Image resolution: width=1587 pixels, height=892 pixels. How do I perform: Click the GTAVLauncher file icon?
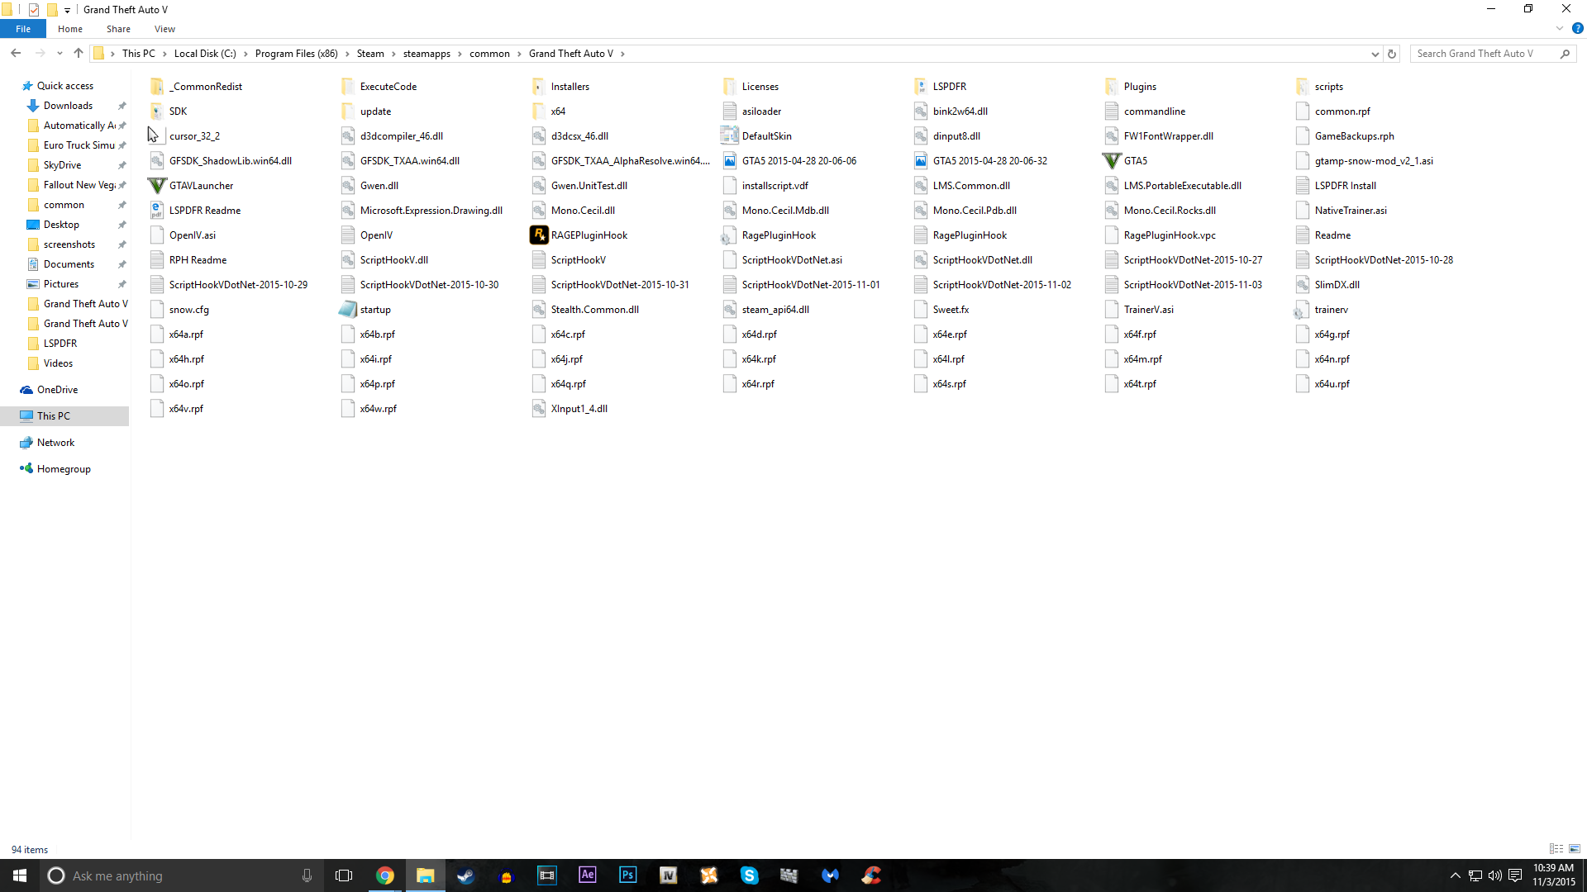click(157, 186)
